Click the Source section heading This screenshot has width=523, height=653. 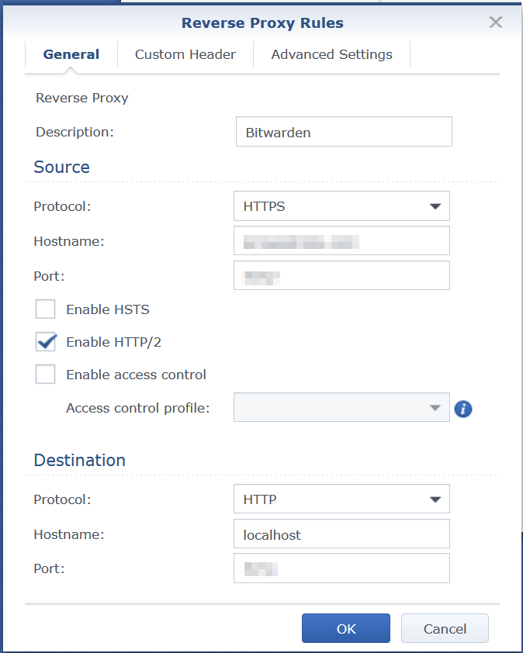[x=61, y=167]
